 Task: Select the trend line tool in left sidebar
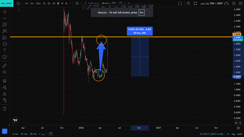coord(5,18)
